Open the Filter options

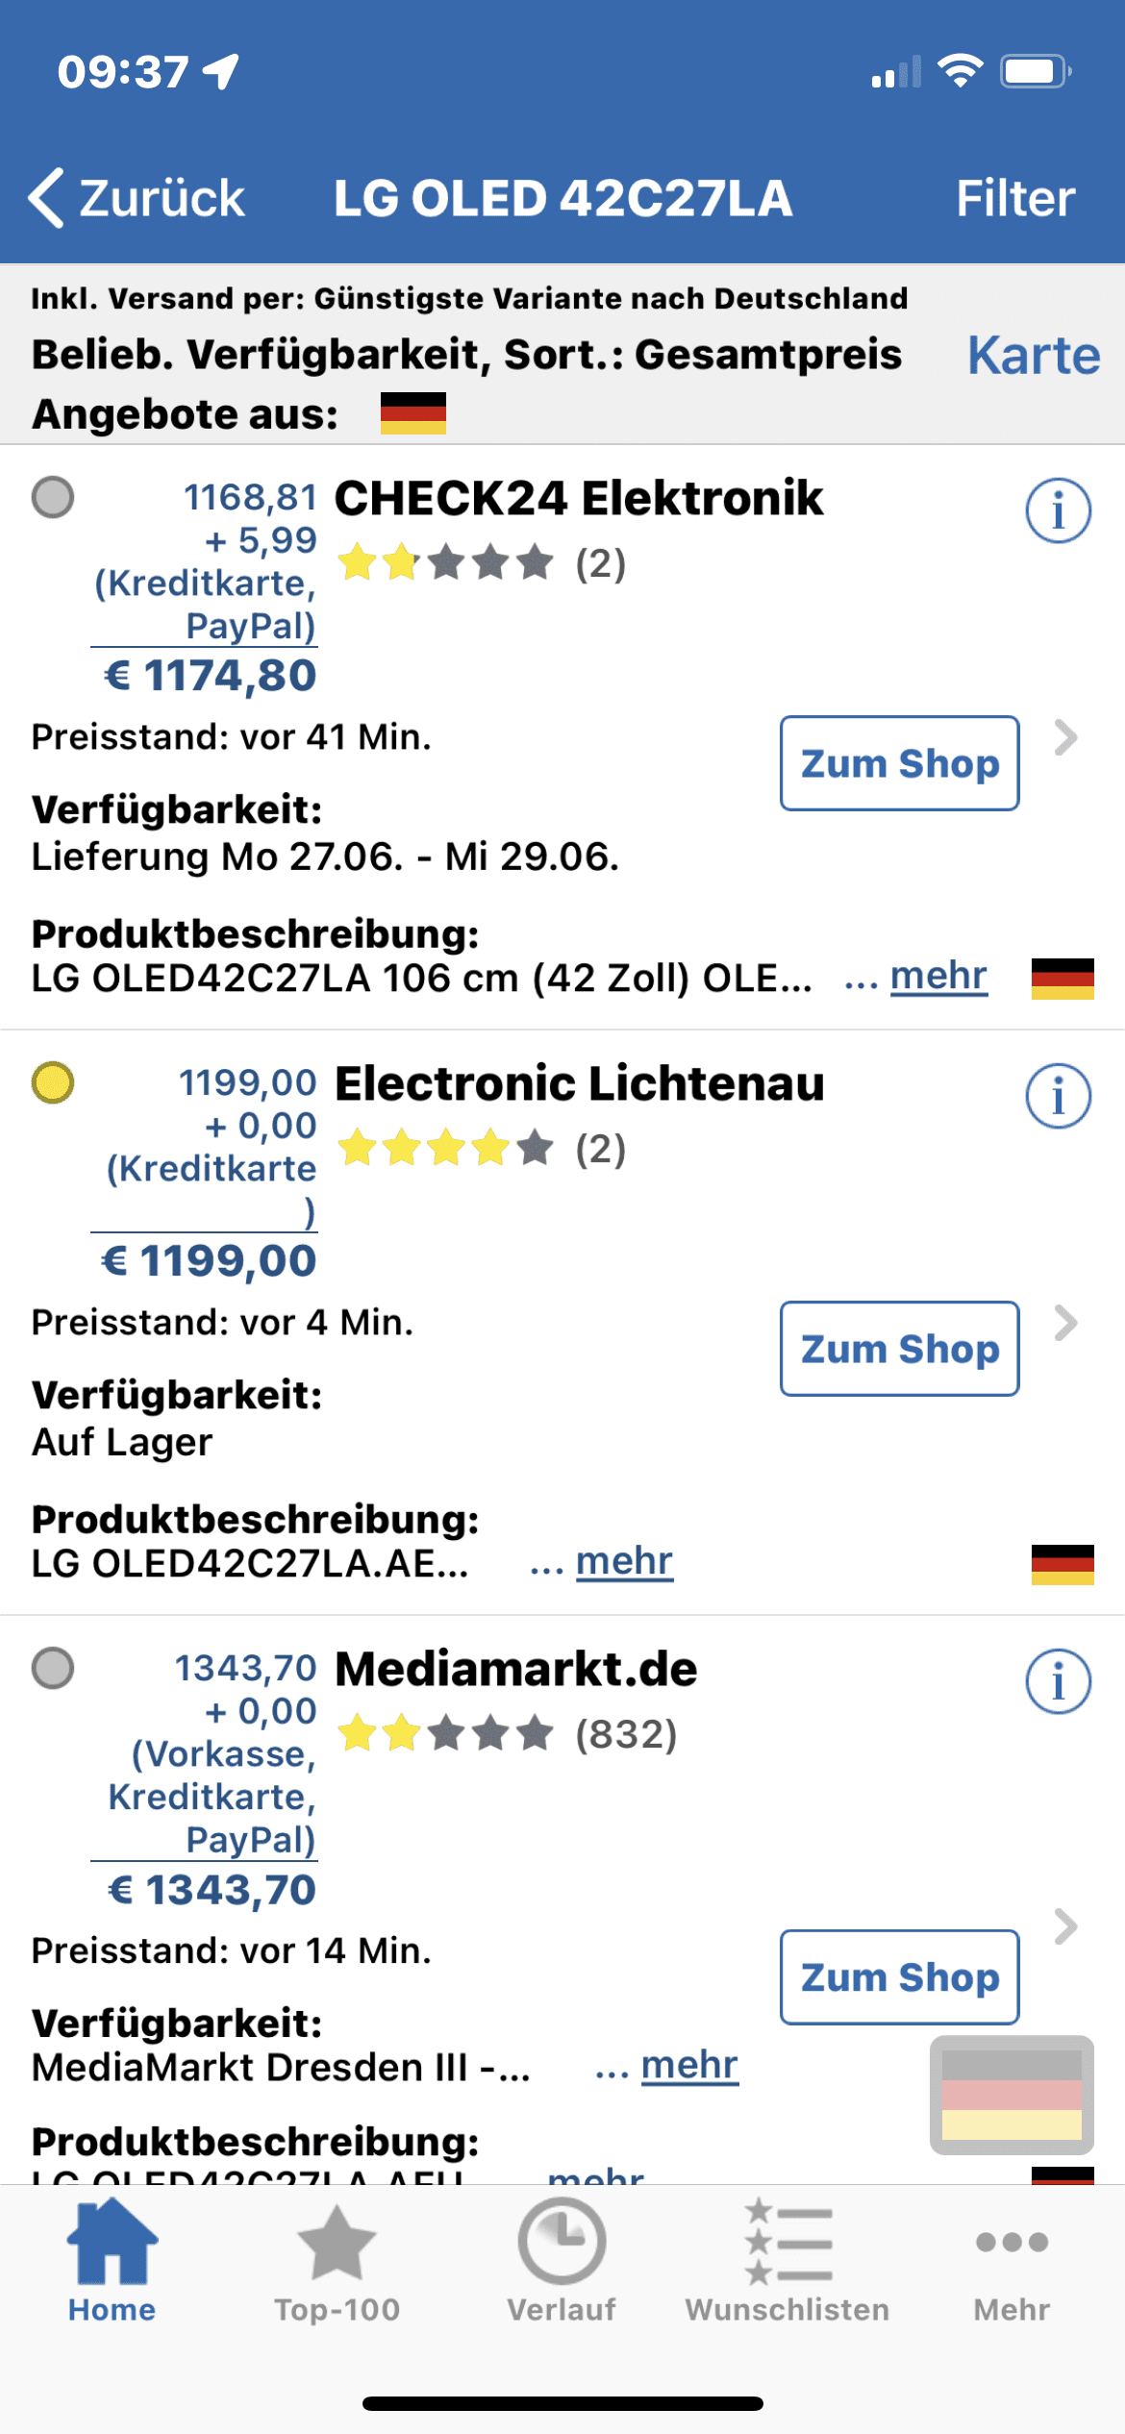coord(1015,199)
